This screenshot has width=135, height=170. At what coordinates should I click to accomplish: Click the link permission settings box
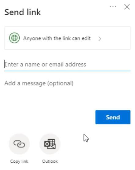pyautogui.click(x=67, y=38)
